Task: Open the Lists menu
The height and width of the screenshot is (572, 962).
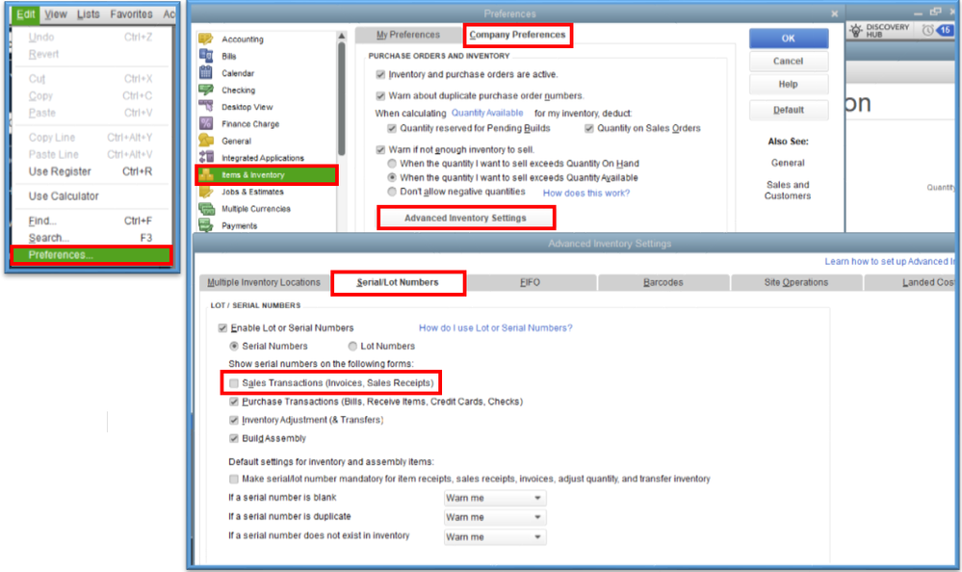Action: tap(89, 14)
